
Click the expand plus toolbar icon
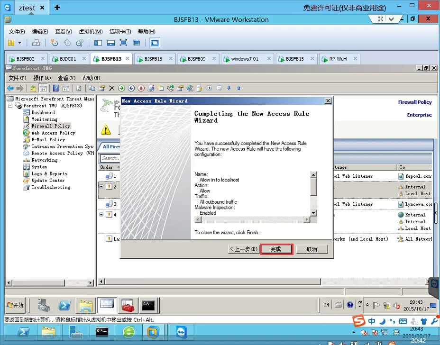(x=209, y=88)
